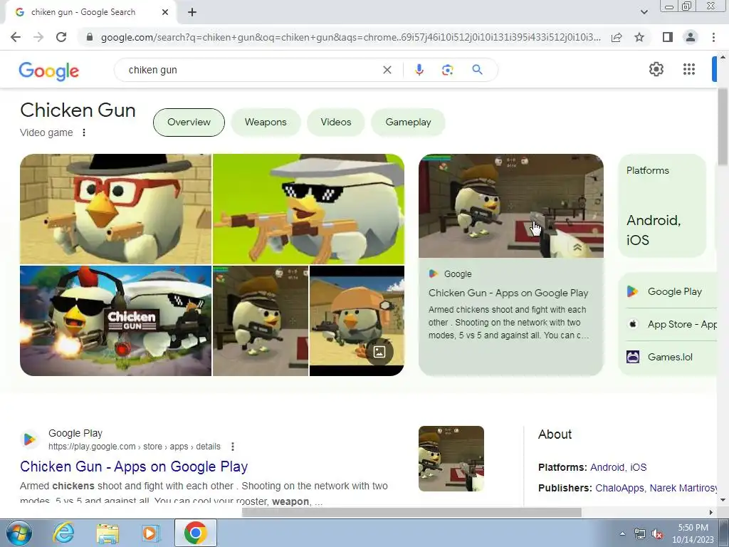Open the red-glasses chicken image
Image resolution: width=729 pixels, height=547 pixels.
coord(115,209)
